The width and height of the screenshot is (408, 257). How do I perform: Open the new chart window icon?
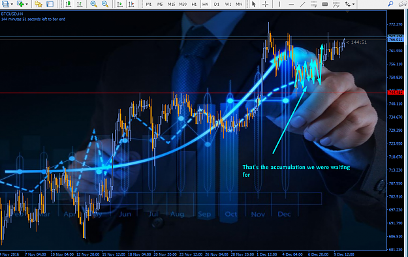tap(5, 4)
